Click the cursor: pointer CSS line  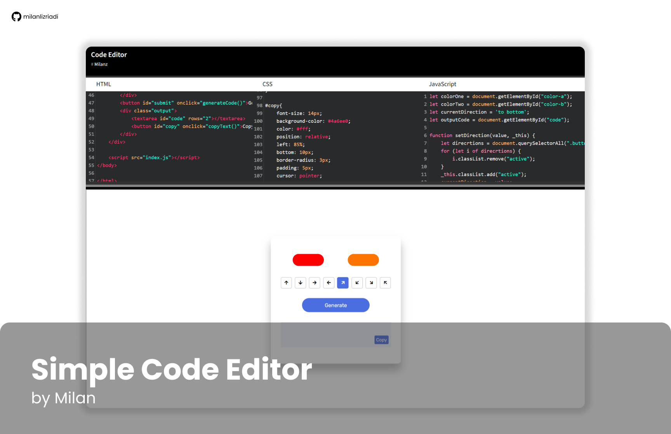tap(299, 176)
